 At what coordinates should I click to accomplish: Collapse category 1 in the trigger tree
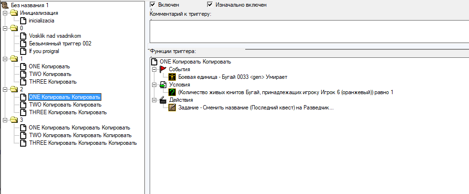point(4,59)
